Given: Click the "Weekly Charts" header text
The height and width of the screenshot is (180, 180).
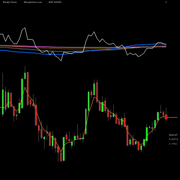Looking at the screenshot, I should tap(10, 2).
